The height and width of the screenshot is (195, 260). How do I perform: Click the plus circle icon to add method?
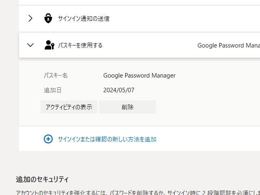pyautogui.click(x=48, y=139)
